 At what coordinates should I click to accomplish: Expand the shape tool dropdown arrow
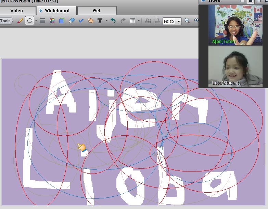tap(36, 21)
